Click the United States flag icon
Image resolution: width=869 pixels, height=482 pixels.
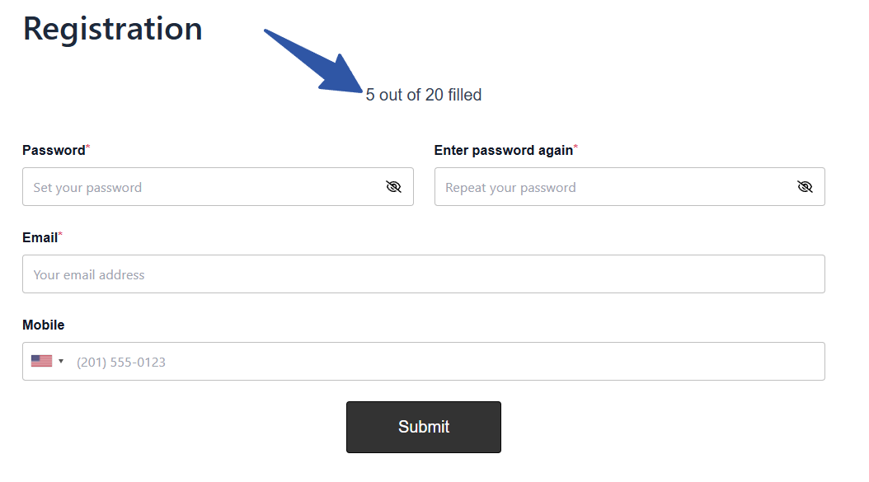(41, 361)
